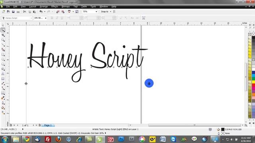
Task: Choose the Parallel Dimension tool
Action: (3, 83)
